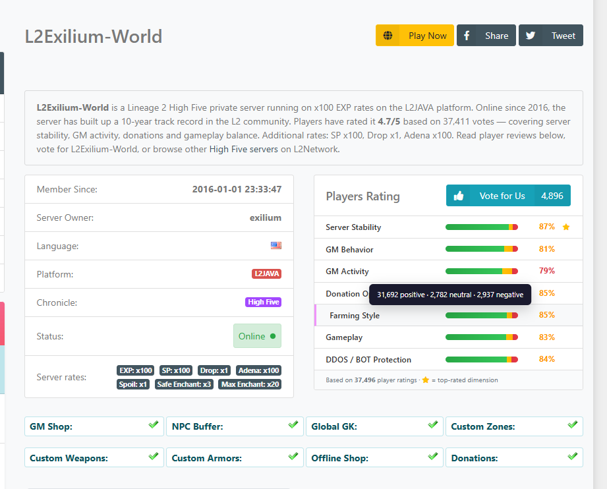This screenshot has height=489, width=607.
Task: Click the Spoil: x1 rate tag
Action: pos(133,384)
